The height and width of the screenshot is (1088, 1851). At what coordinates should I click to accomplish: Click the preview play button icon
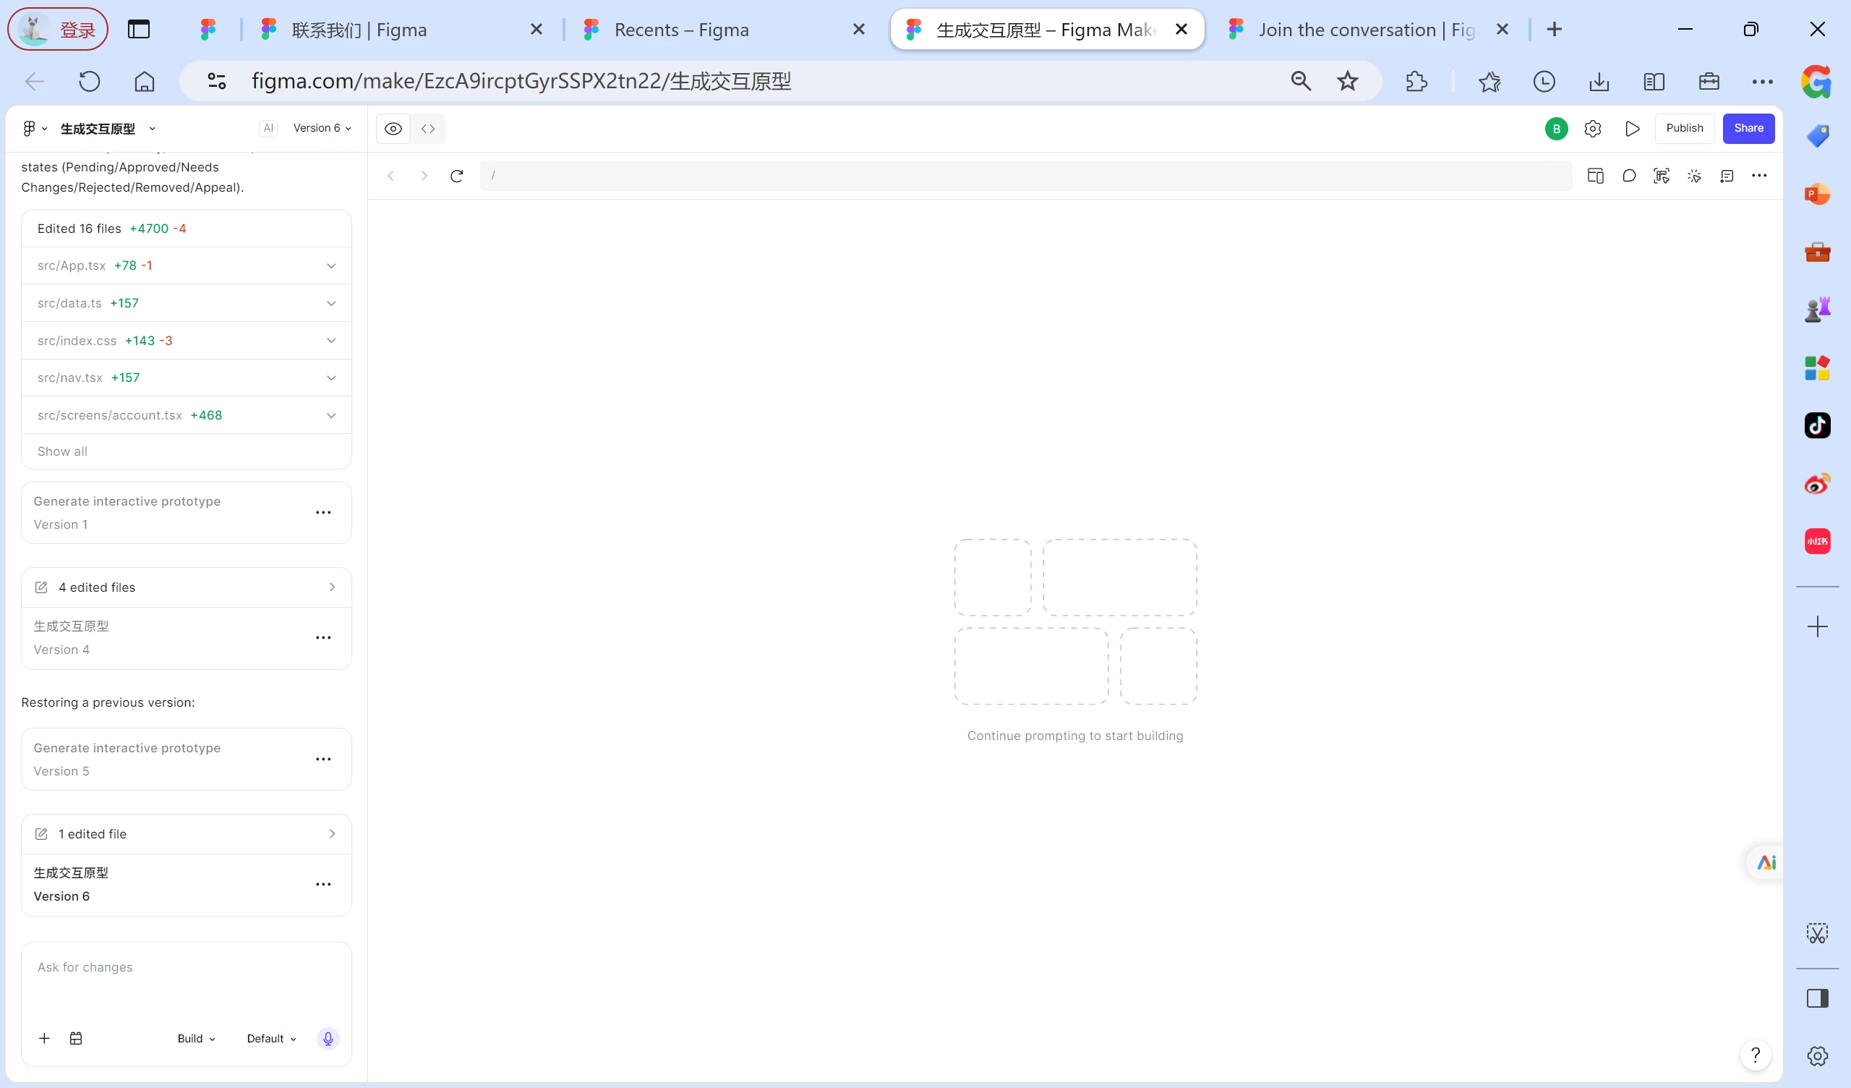click(1632, 129)
